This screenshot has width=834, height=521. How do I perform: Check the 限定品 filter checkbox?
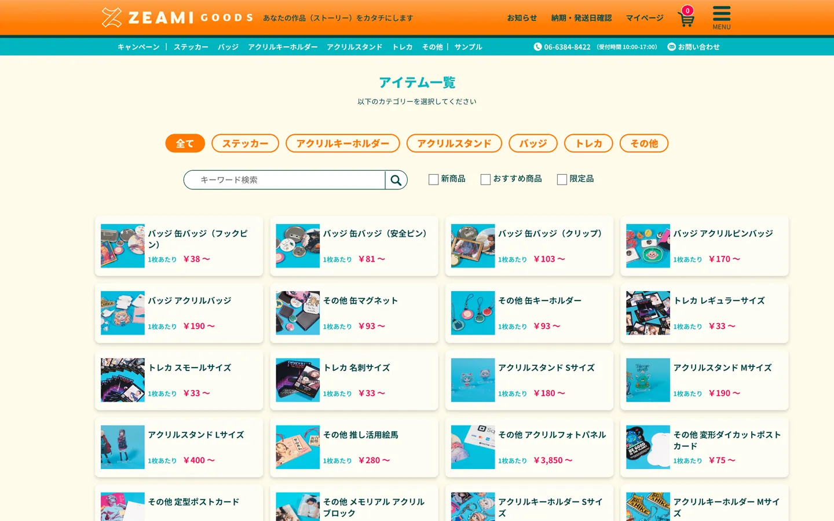(x=562, y=179)
